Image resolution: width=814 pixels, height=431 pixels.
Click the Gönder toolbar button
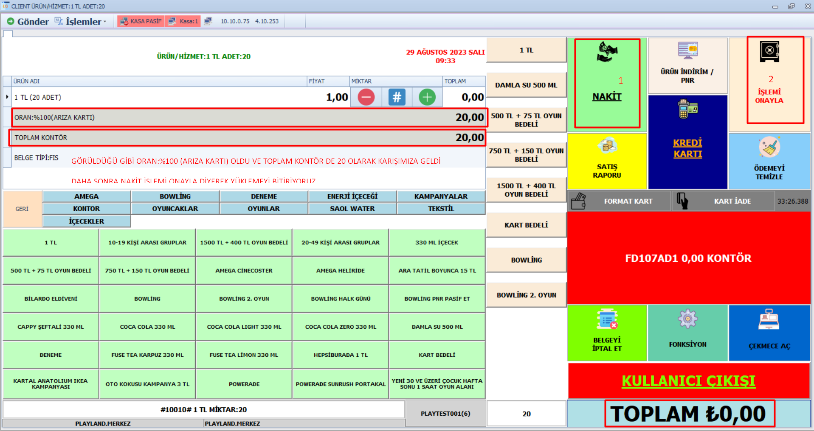pos(28,21)
